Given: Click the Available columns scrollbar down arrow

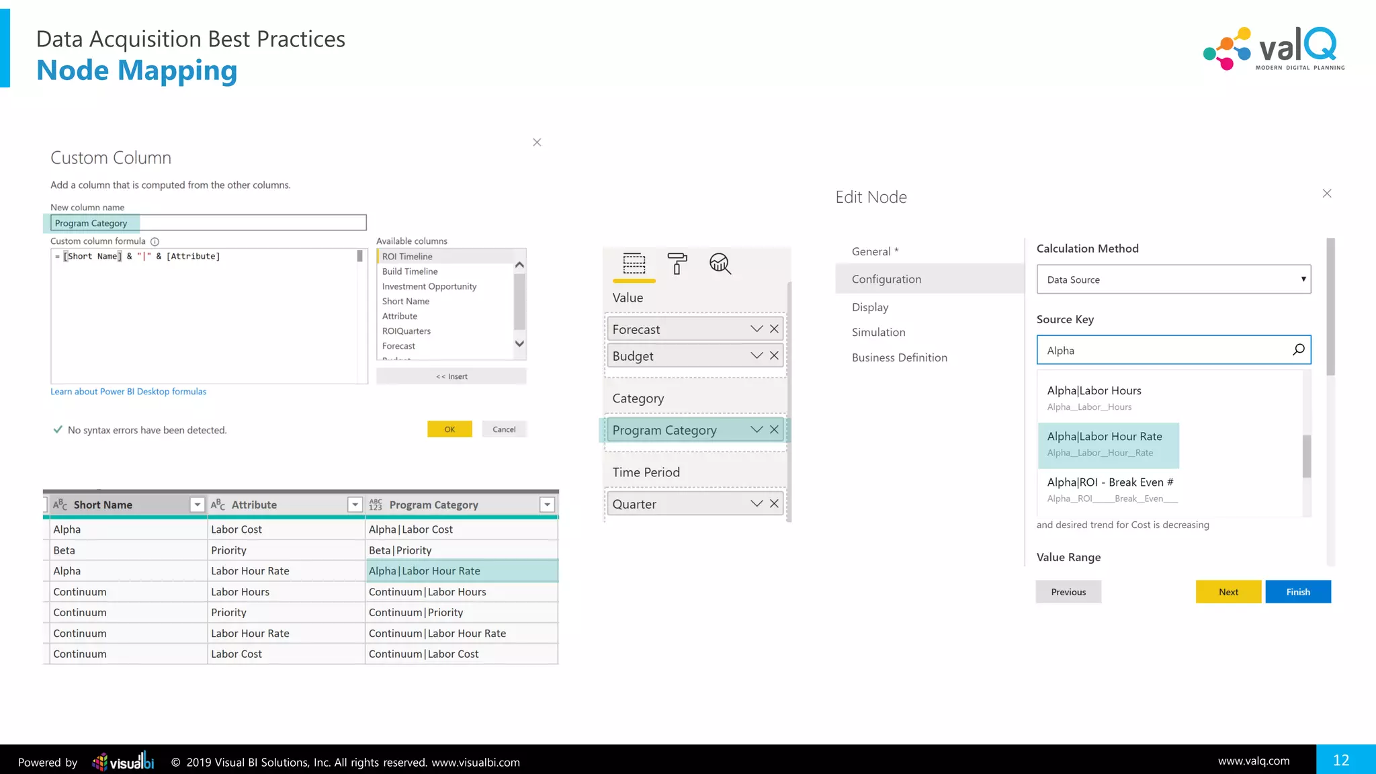Looking at the screenshot, I should [x=519, y=343].
